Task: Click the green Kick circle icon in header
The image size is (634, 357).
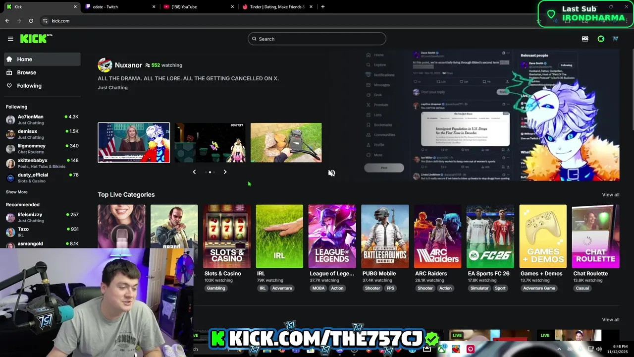Action: pos(601,39)
